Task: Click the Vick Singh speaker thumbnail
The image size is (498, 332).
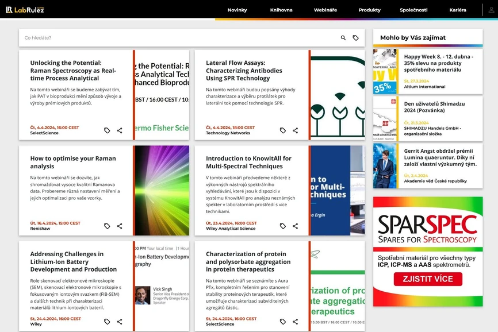Action: [162, 286]
